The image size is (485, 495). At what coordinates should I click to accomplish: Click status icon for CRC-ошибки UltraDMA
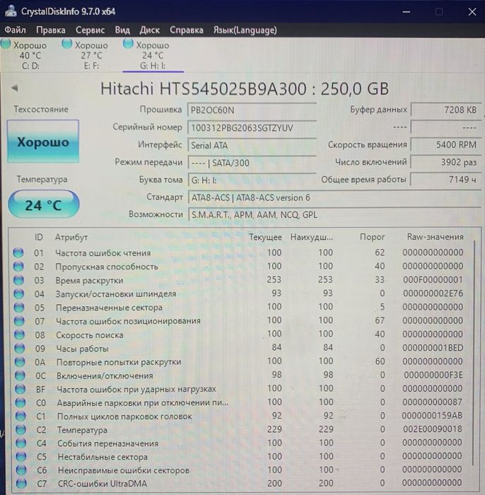(21, 484)
